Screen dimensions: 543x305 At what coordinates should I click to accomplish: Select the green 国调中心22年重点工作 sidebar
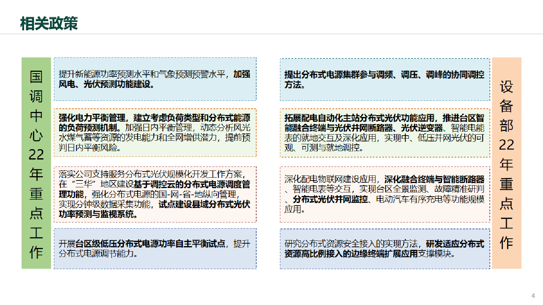pyautogui.click(x=36, y=163)
